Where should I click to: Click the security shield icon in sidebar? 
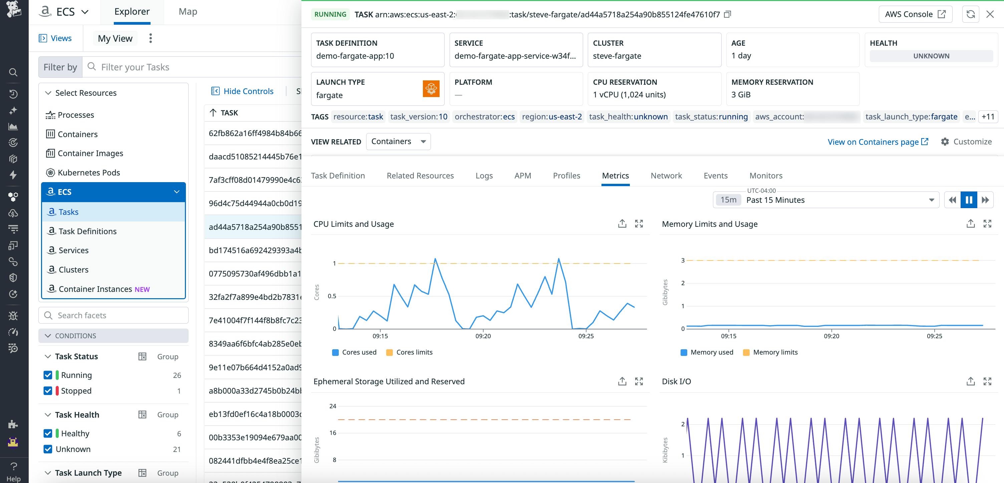click(14, 277)
